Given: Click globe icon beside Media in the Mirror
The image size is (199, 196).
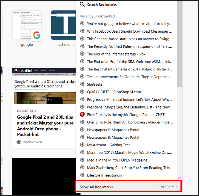Looking at the screenshot, I should click(x=82, y=160).
